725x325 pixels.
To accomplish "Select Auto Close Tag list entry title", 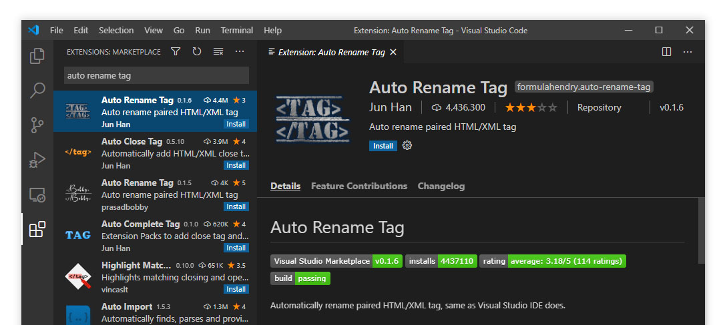I will point(132,142).
